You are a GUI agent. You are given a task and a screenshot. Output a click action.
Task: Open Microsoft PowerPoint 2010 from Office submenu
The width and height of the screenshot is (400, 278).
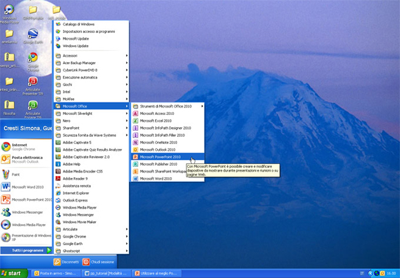point(167,157)
